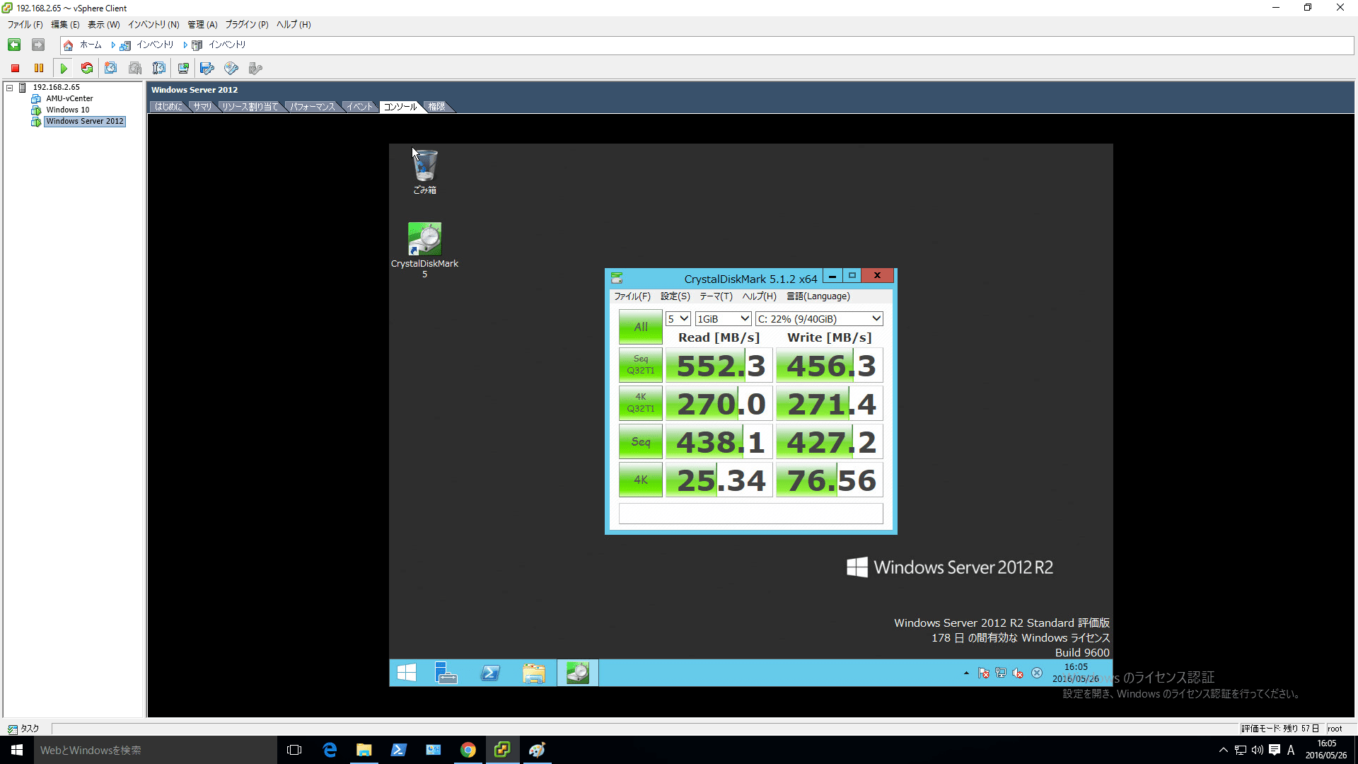Screen dimensions: 1358x764
Task: Click CrystalDiskMark icon in guest taskbar
Action: (x=578, y=673)
